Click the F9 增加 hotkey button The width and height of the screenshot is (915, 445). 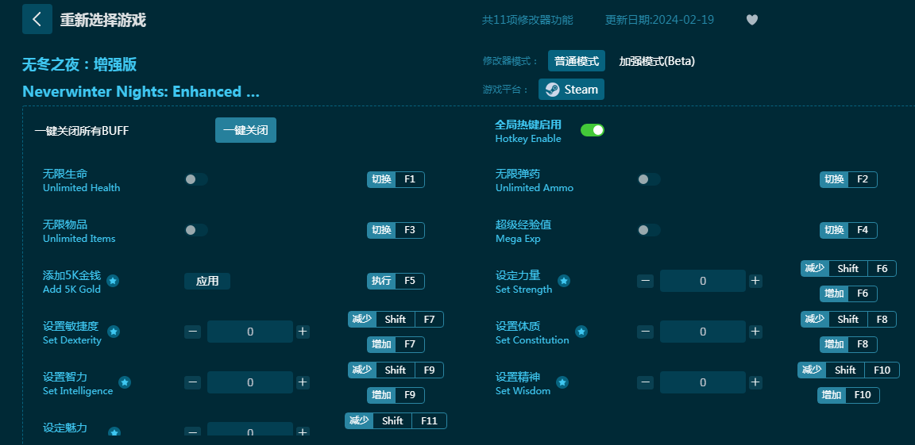(x=396, y=395)
